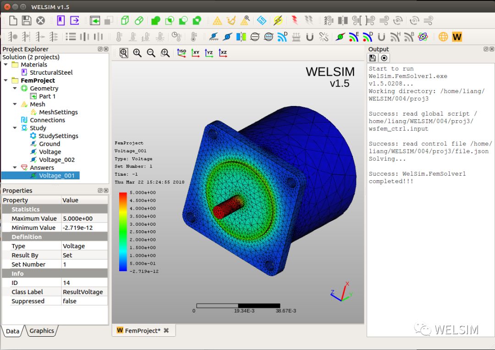Select the Connections tree item

point(47,120)
